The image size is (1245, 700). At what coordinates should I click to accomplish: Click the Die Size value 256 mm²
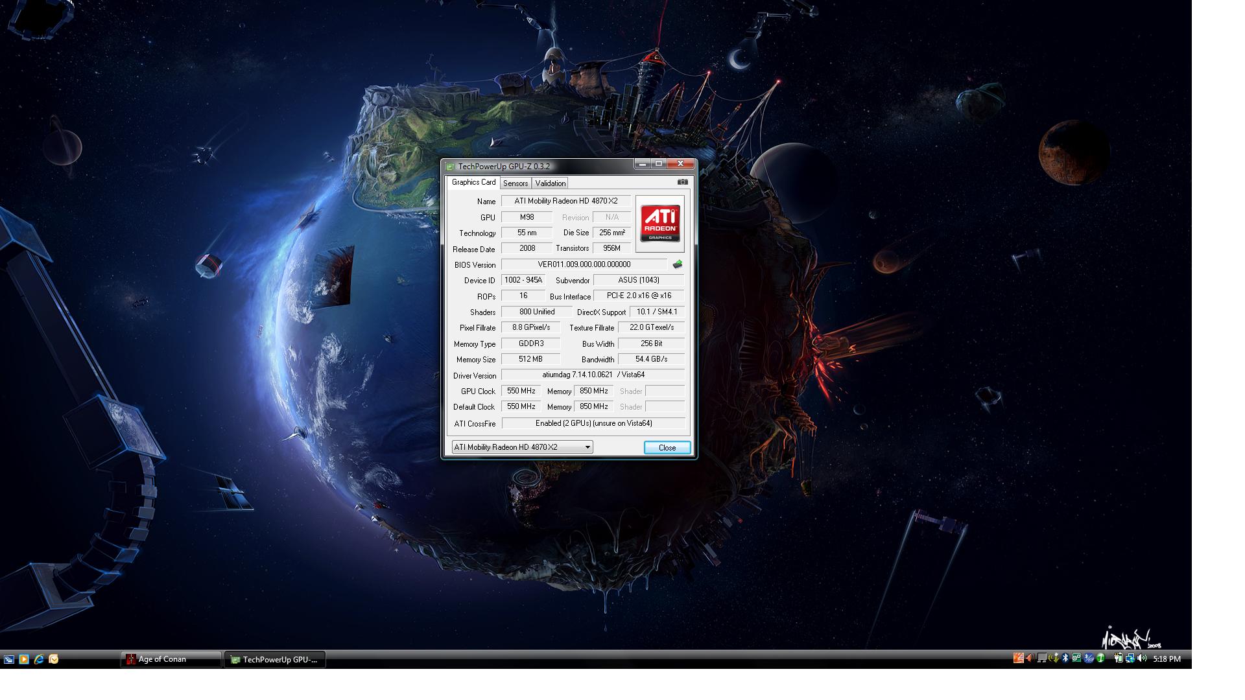click(611, 233)
